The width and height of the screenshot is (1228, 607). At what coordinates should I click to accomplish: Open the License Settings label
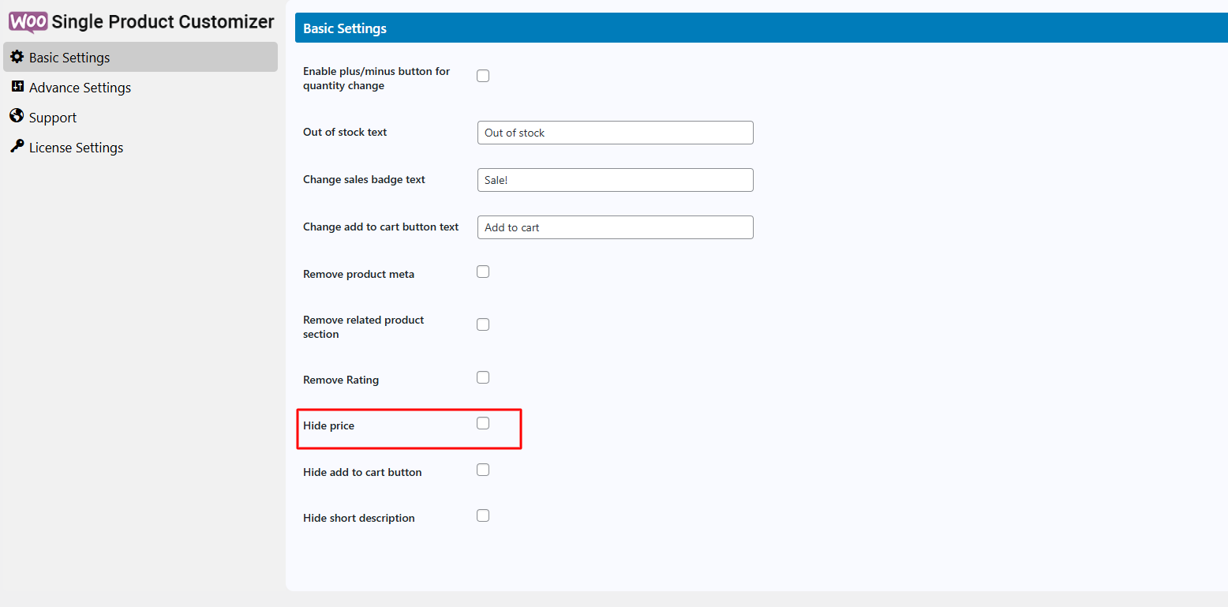76,148
